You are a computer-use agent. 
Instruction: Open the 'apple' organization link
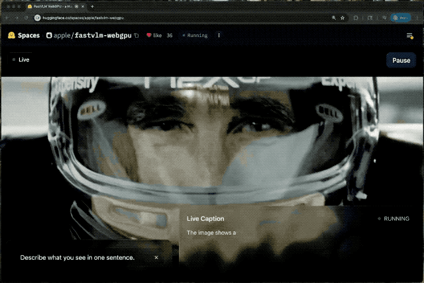click(62, 35)
